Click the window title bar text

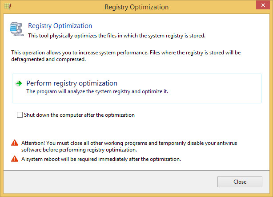pos(136,7)
